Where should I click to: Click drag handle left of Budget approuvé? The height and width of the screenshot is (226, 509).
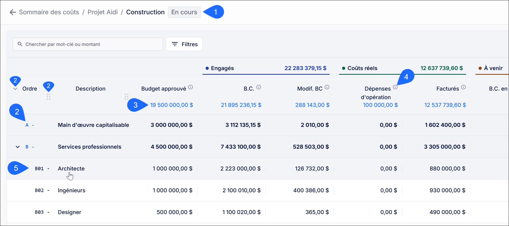pyautogui.click(x=126, y=97)
